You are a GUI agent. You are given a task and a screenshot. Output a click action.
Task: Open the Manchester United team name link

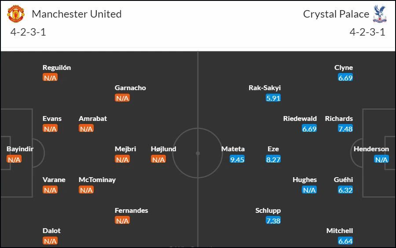point(77,14)
